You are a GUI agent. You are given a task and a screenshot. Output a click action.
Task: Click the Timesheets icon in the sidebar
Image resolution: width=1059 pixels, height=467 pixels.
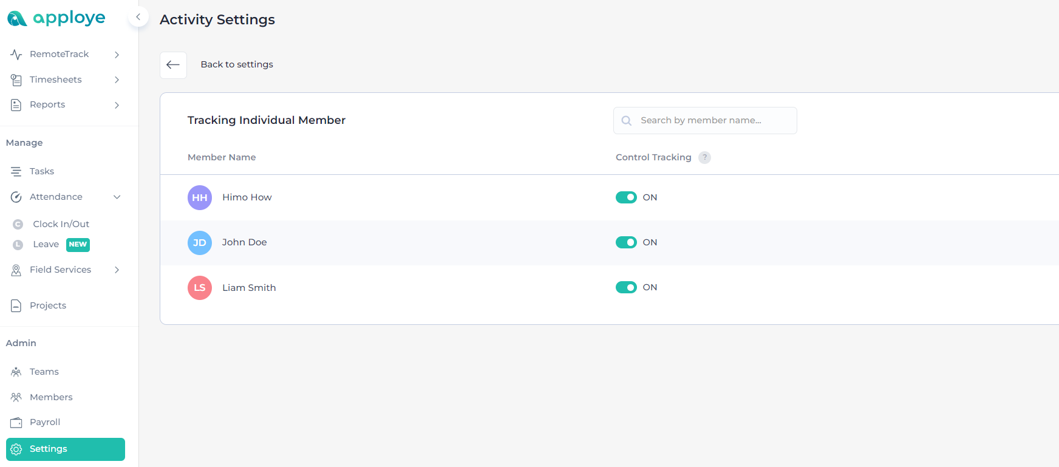pyautogui.click(x=16, y=80)
